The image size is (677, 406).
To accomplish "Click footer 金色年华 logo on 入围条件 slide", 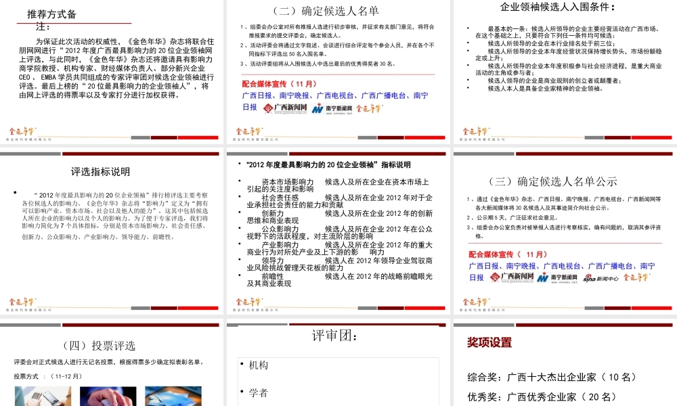I will [x=476, y=131].
